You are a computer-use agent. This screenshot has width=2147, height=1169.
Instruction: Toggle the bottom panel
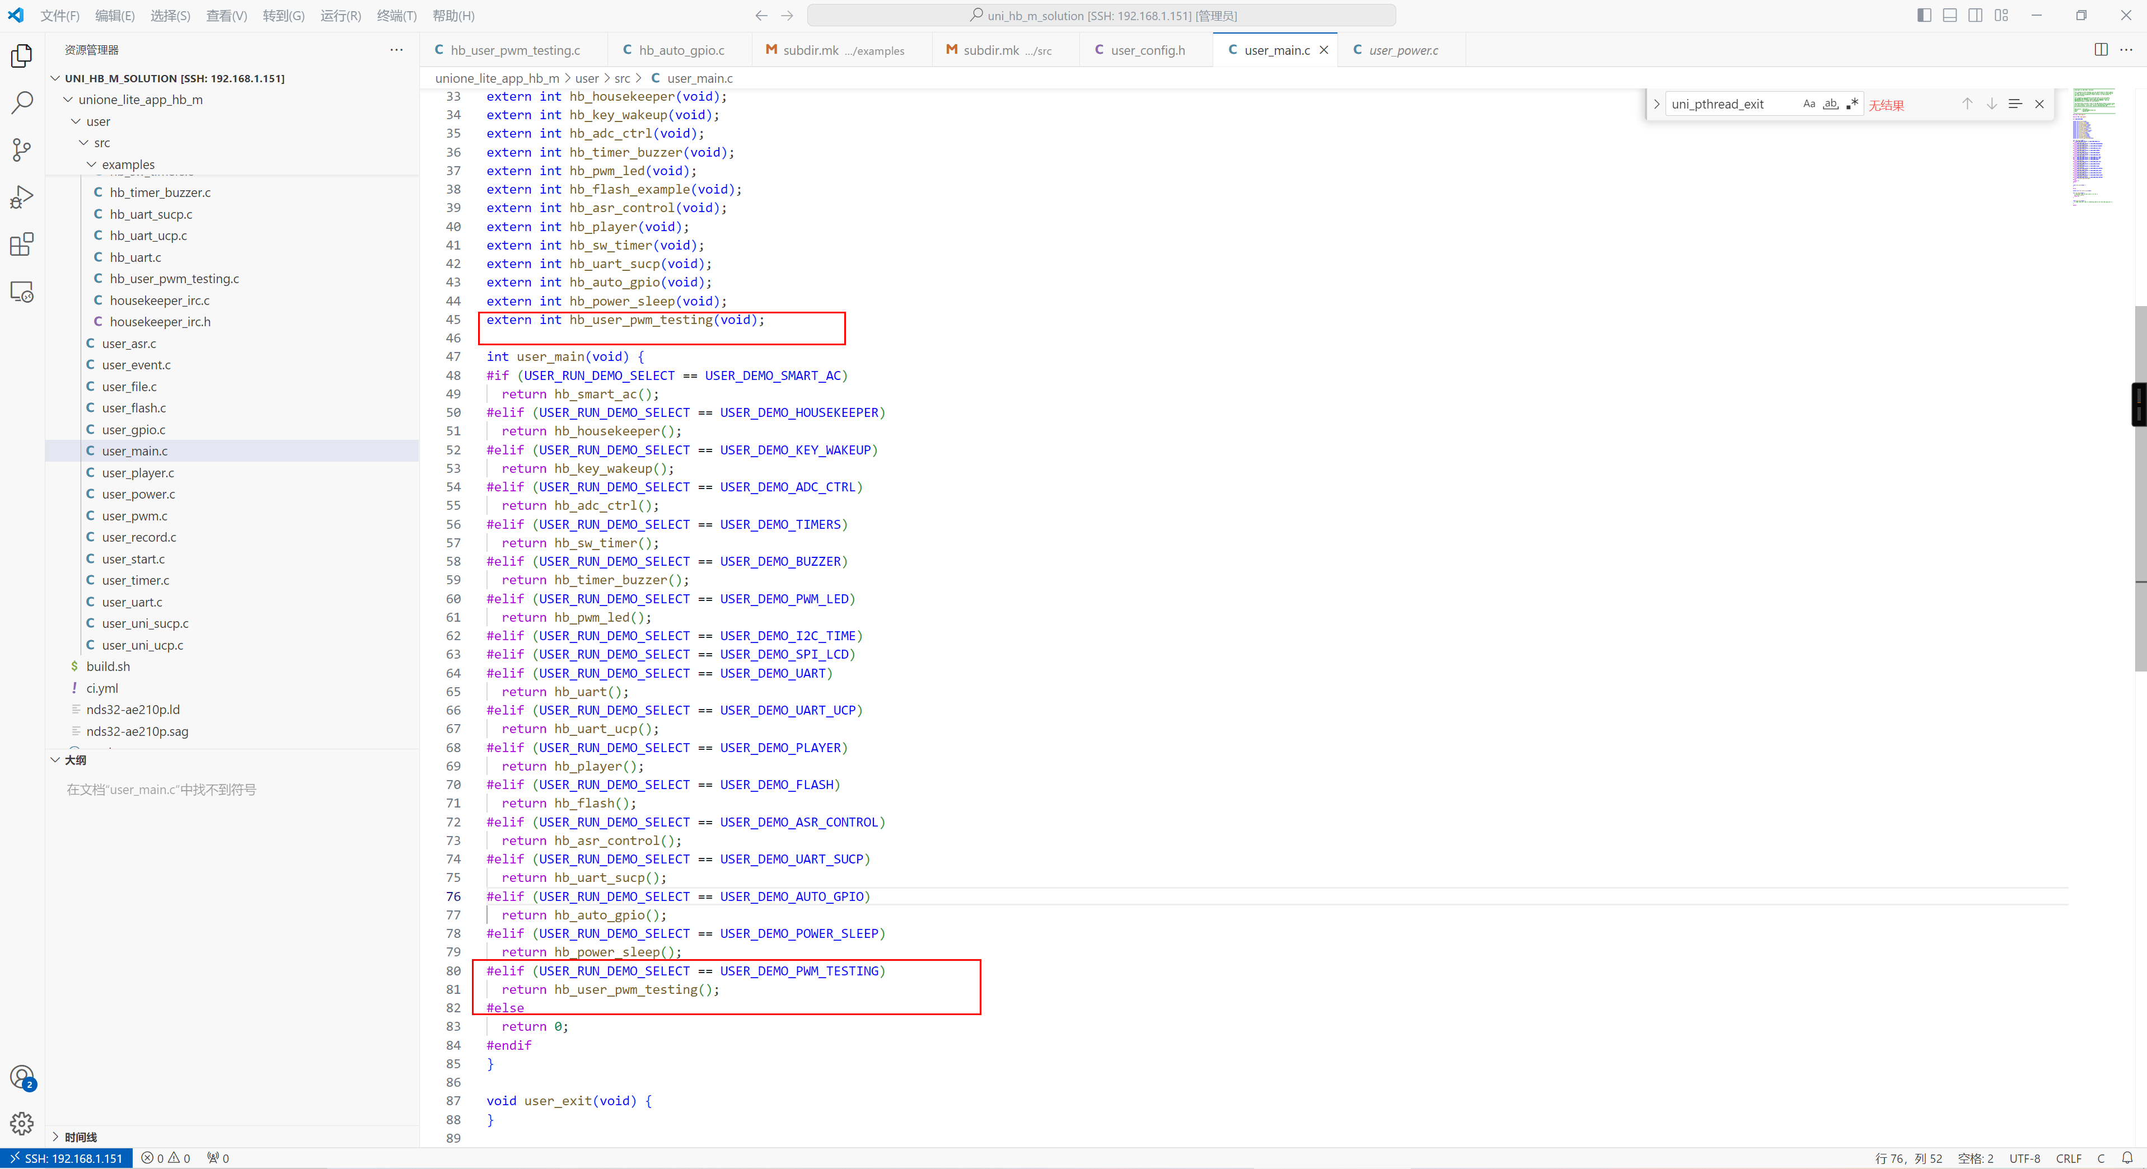pos(1949,16)
